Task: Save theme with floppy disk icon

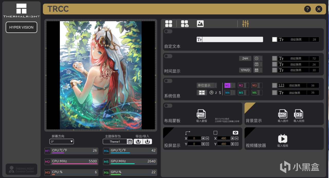Action: coord(130,142)
